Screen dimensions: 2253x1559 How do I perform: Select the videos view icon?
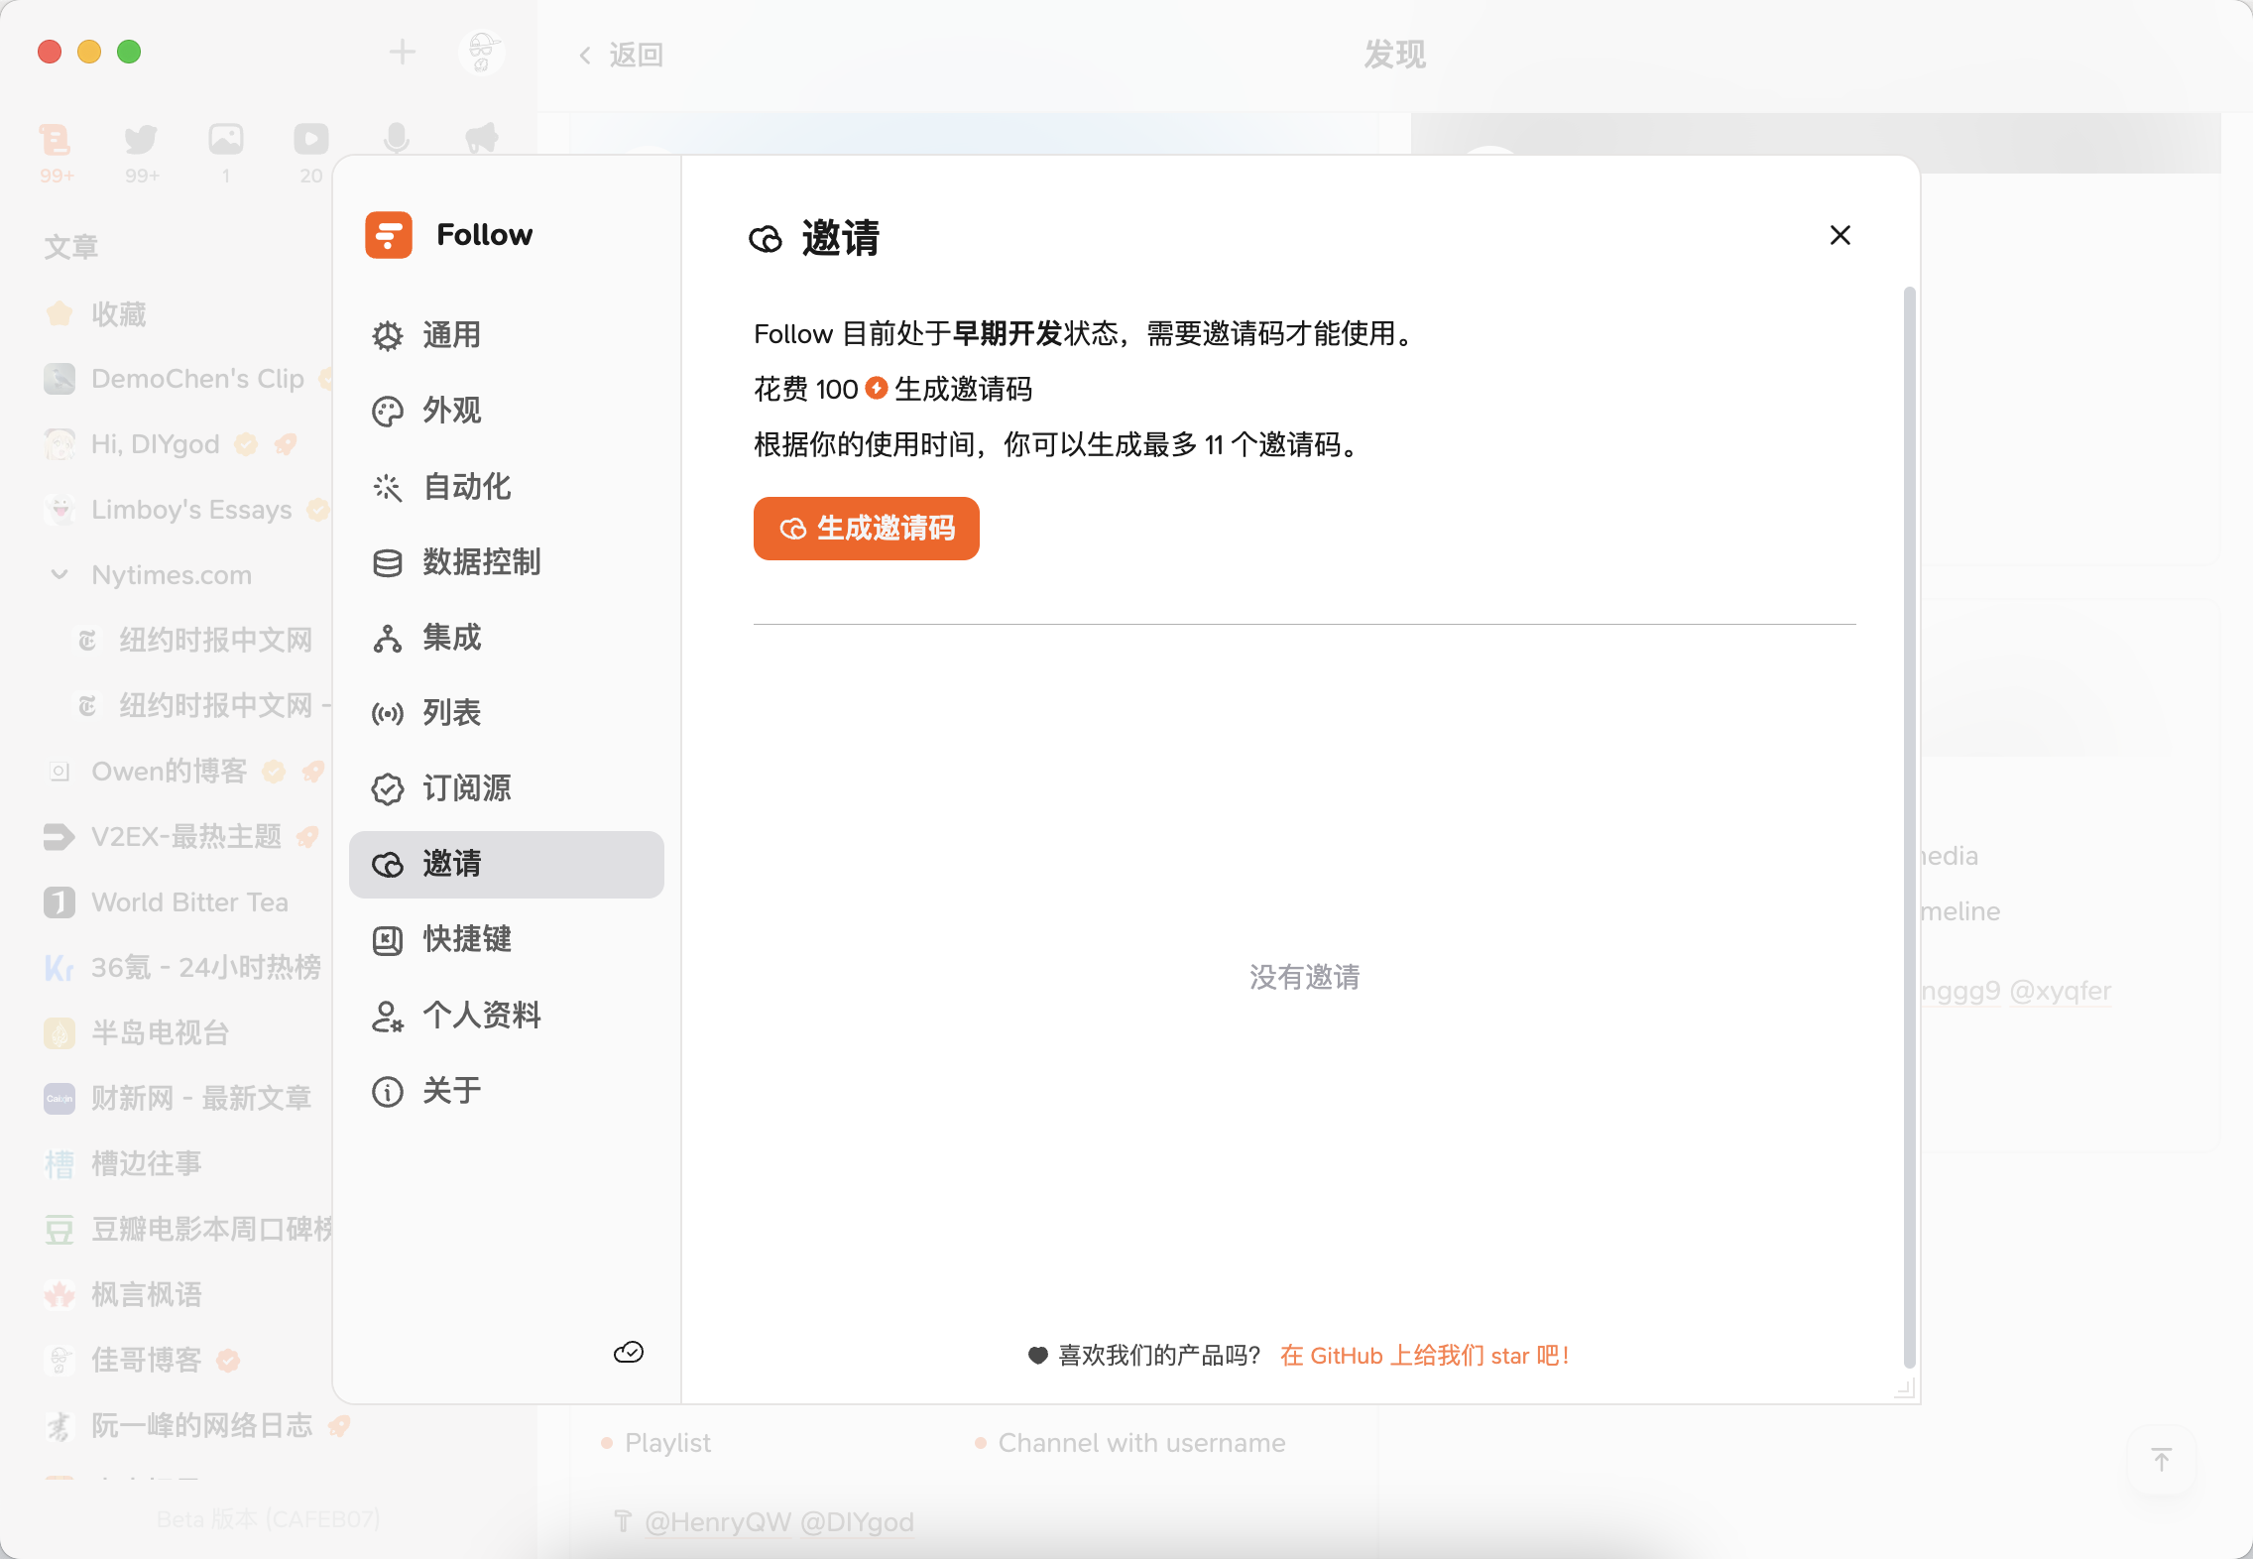click(x=311, y=152)
